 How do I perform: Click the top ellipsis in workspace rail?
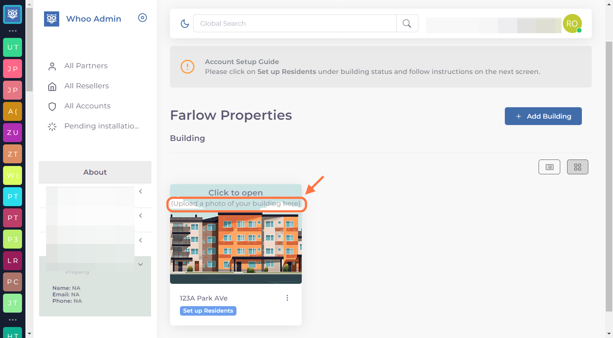pos(13,31)
